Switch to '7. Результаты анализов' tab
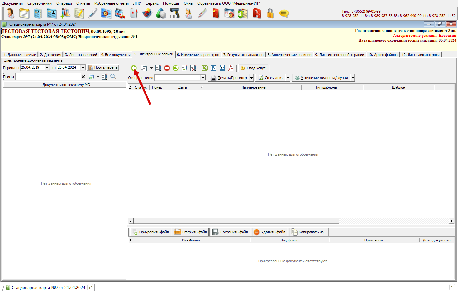Viewport: 458px width, 291px height. tap(243, 55)
